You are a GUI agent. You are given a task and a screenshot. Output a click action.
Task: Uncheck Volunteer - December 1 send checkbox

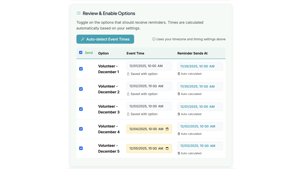tap(81, 69)
